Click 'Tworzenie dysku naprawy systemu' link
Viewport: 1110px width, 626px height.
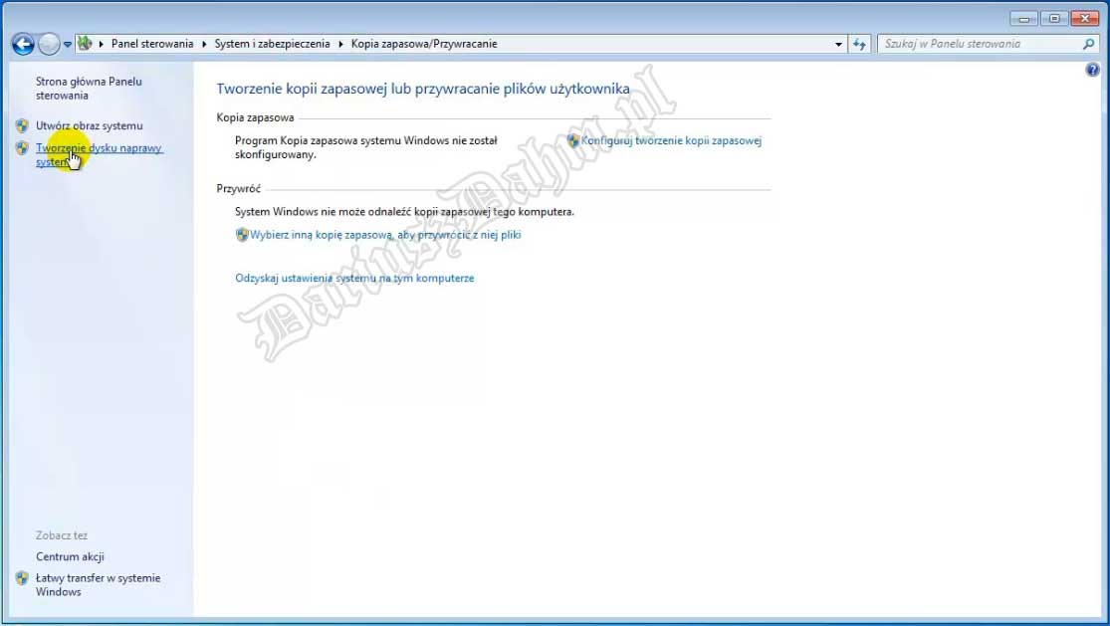[99, 155]
